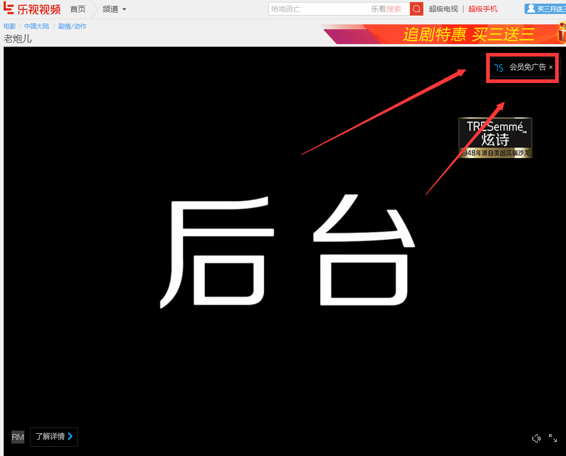Visit the 超级电视 link

(x=443, y=9)
